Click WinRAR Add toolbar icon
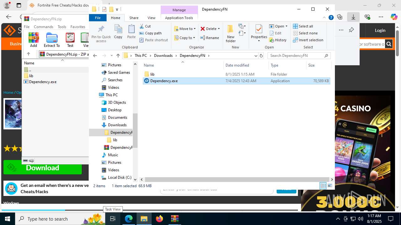This screenshot has width=401, height=225. 34,40
